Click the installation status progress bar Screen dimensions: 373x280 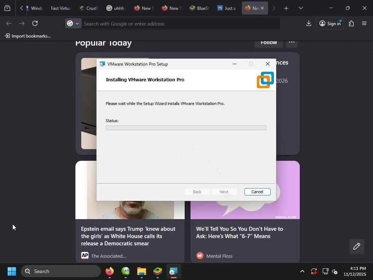point(186,128)
